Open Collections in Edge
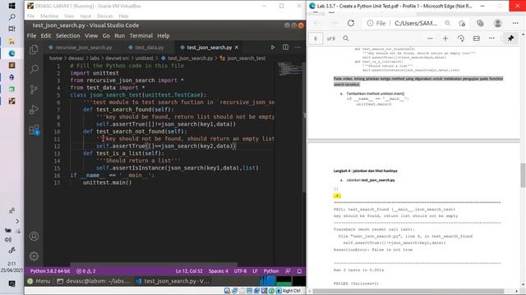The height and width of the screenshot is (295, 526). pyautogui.click(x=480, y=23)
